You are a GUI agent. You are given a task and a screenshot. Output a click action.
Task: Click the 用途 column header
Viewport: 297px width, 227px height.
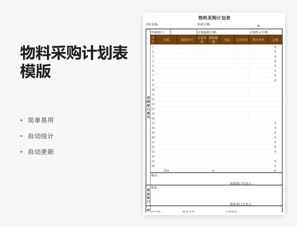227,40
